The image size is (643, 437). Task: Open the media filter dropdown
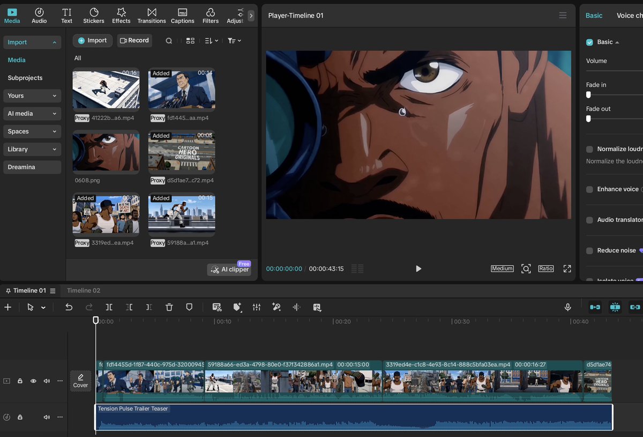[234, 41]
